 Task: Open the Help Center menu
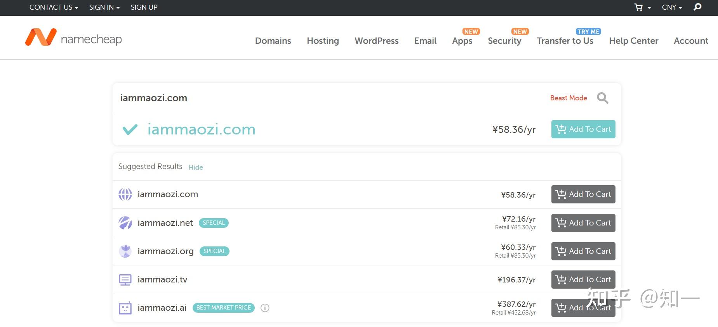tap(634, 41)
